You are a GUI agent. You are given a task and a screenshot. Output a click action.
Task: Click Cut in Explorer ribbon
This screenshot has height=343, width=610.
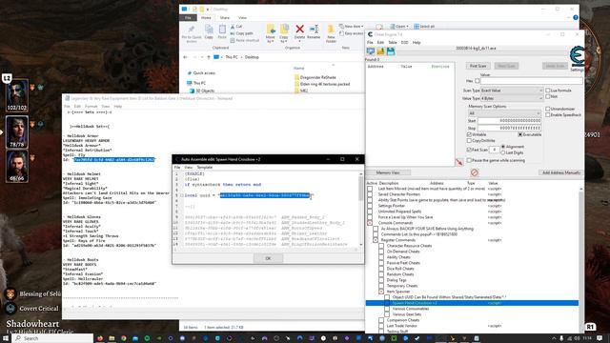(x=236, y=27)
